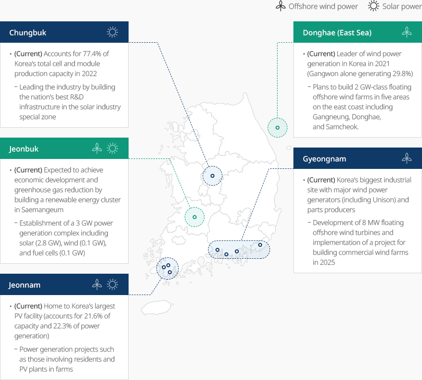Click the Jeonnam marker cluster on map
This screenshot has width=422, height=380.
coord(167,268)
